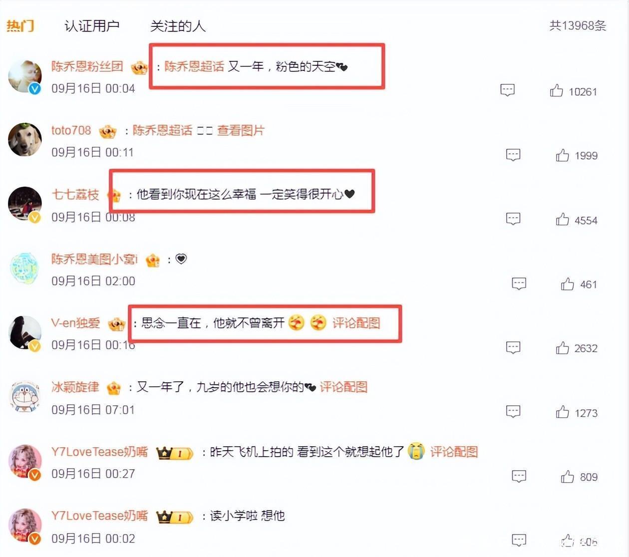Reply to 冰颖旋律's comment

pos(513,411)
